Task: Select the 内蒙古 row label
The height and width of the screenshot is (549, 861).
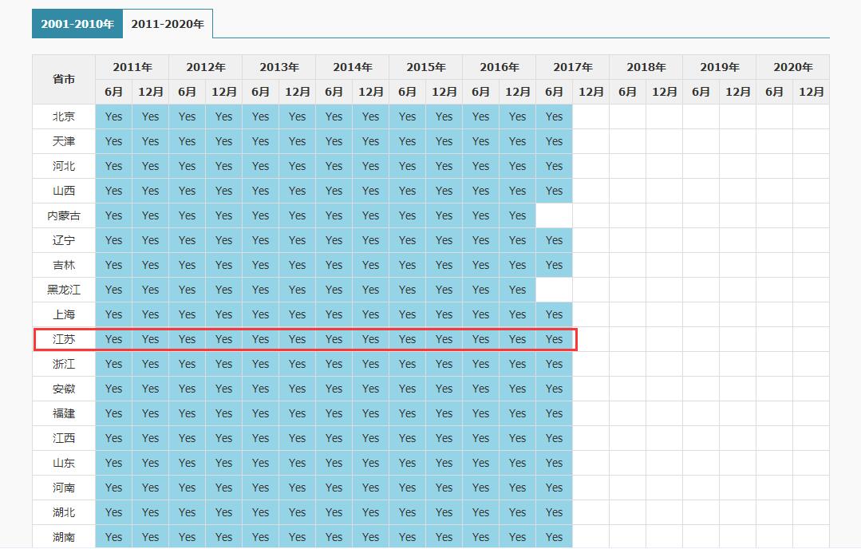Action: 64,215
